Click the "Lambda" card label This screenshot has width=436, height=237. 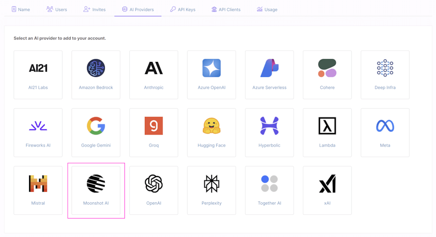(x=327, y=145)
